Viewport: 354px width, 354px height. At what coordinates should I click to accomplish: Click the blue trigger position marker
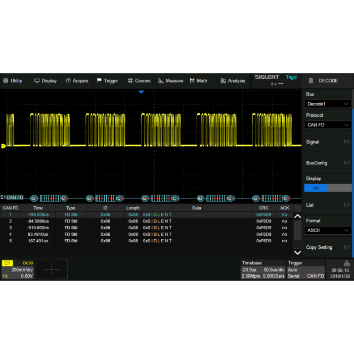(x=142, y=92)
